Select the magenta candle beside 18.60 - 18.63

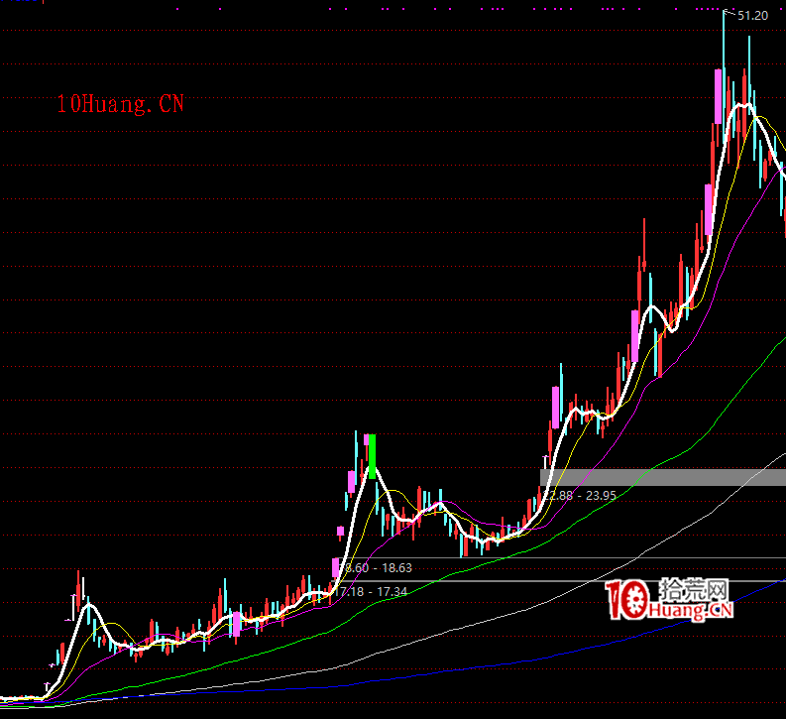click(335, 567)
